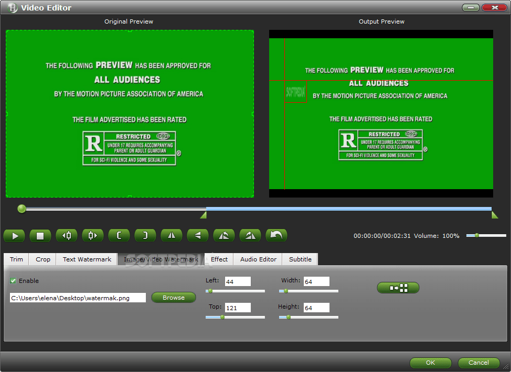The image size is (511, 372).
Task: Click the trim end triangle marker
Action: point(495,215)
